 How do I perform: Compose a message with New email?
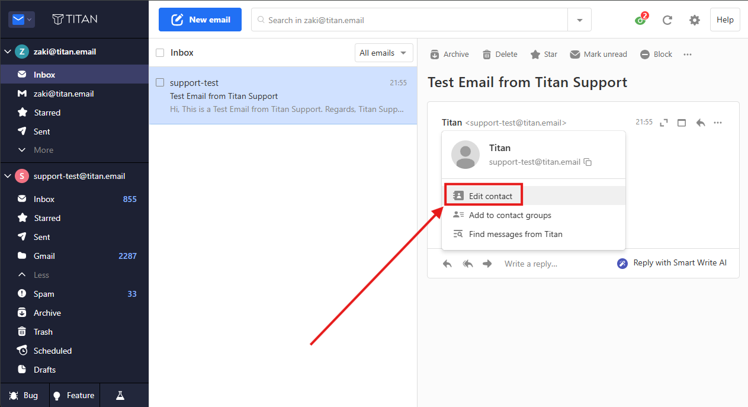200,20
